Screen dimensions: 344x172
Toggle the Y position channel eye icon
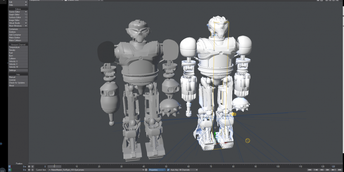(x=29, y=170)
